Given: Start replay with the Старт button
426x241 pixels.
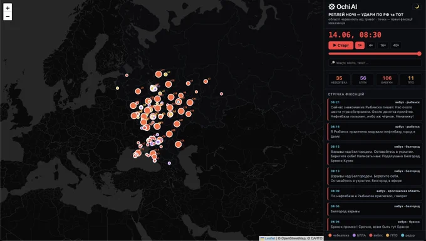Looking at the screenshot, I should point(341,45).
